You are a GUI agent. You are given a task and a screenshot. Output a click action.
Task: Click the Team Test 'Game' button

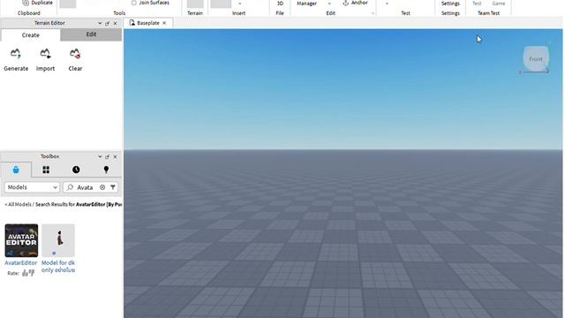(498, 4)
